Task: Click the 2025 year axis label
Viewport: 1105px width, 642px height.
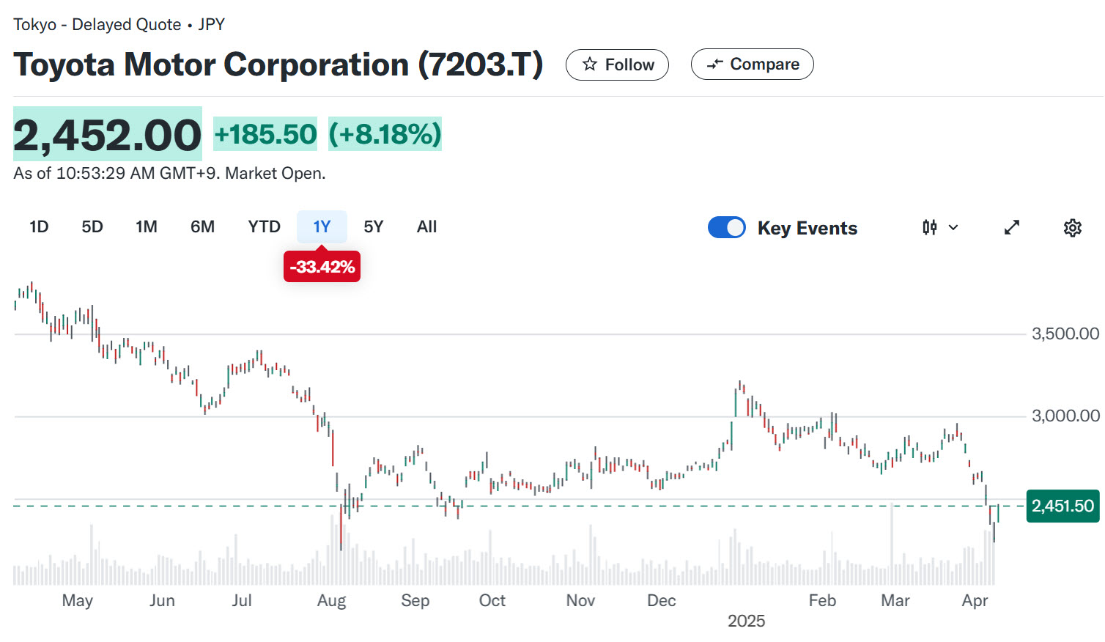Action: tap(746, 621)
